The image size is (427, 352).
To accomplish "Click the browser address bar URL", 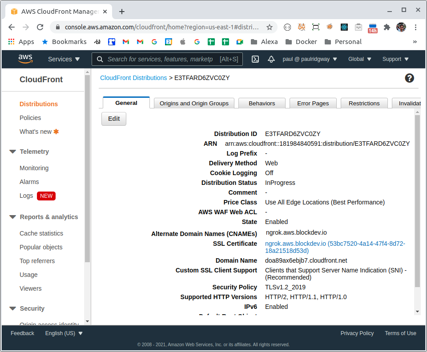I will click(x=162, y=27).
